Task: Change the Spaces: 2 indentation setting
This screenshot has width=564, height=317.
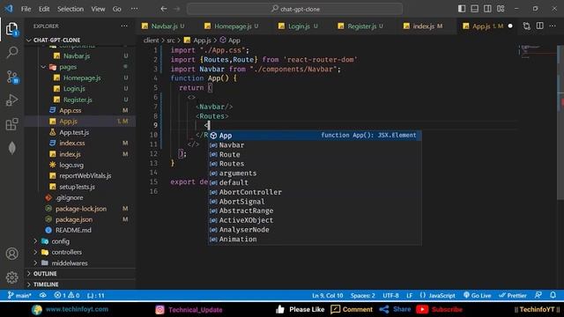Action: pos(362,296)
